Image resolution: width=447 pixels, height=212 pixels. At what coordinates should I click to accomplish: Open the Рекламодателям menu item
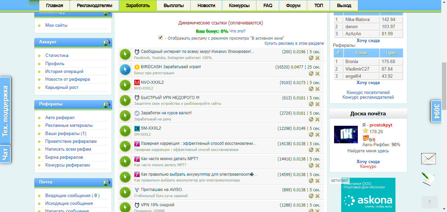94,5
